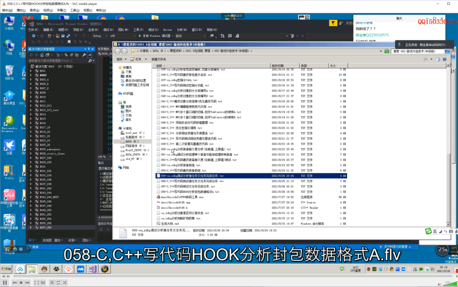The image size is (458, 287).
Task: Click Visual Studio save all icon
Action: pyautogui.click(x=68, y=36)
